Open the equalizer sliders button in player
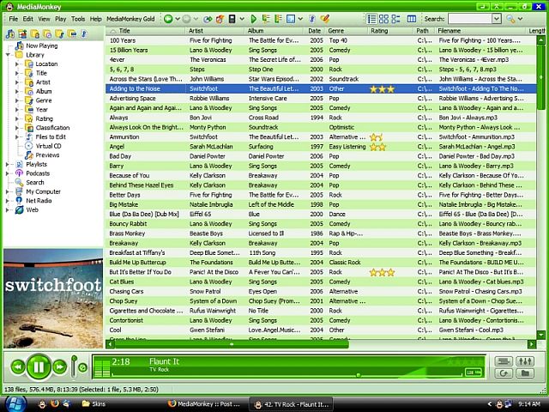The height and width of the screenshot is (412, 549). (524, 360)
